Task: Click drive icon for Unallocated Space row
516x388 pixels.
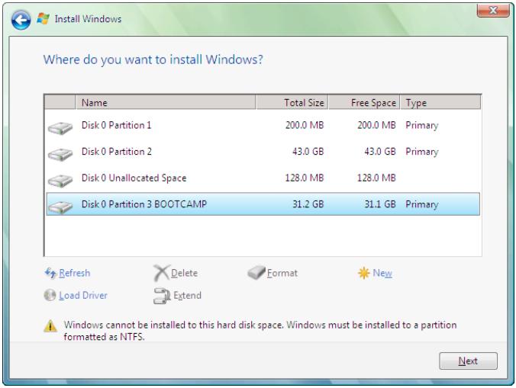Action: coord(60,181)
